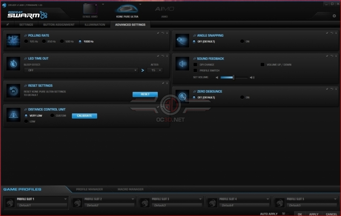
Task: Expand Profile Slot 4 dropdown arrow
Action: 268,199
